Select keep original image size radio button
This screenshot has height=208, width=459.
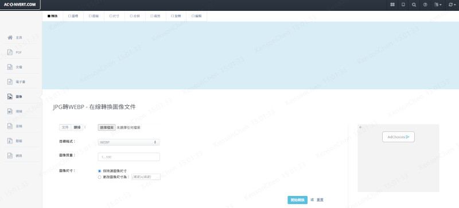click(99, 171)
